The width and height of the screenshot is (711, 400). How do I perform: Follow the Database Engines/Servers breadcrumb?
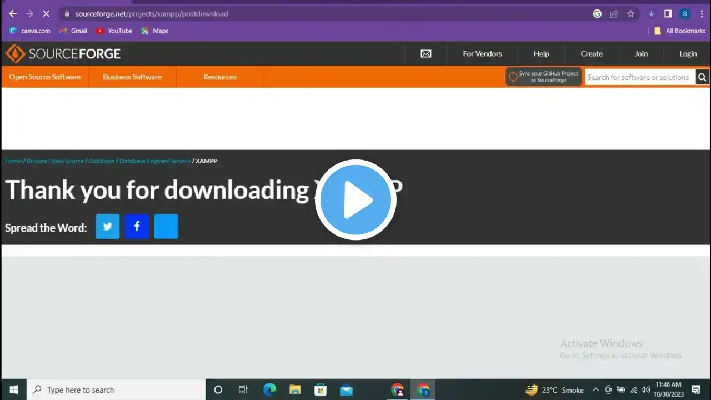pos(155,161)
